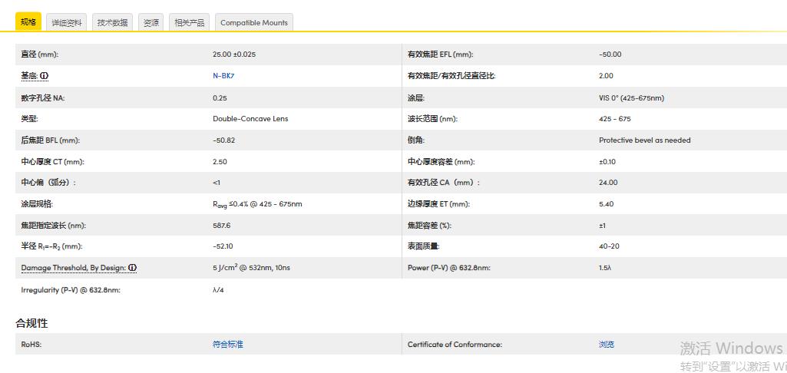The height and width of the screenshot is (373, 787).
Task: Click the 涂层规格: label
Action: pyautogui.click(x=37, y=204)
